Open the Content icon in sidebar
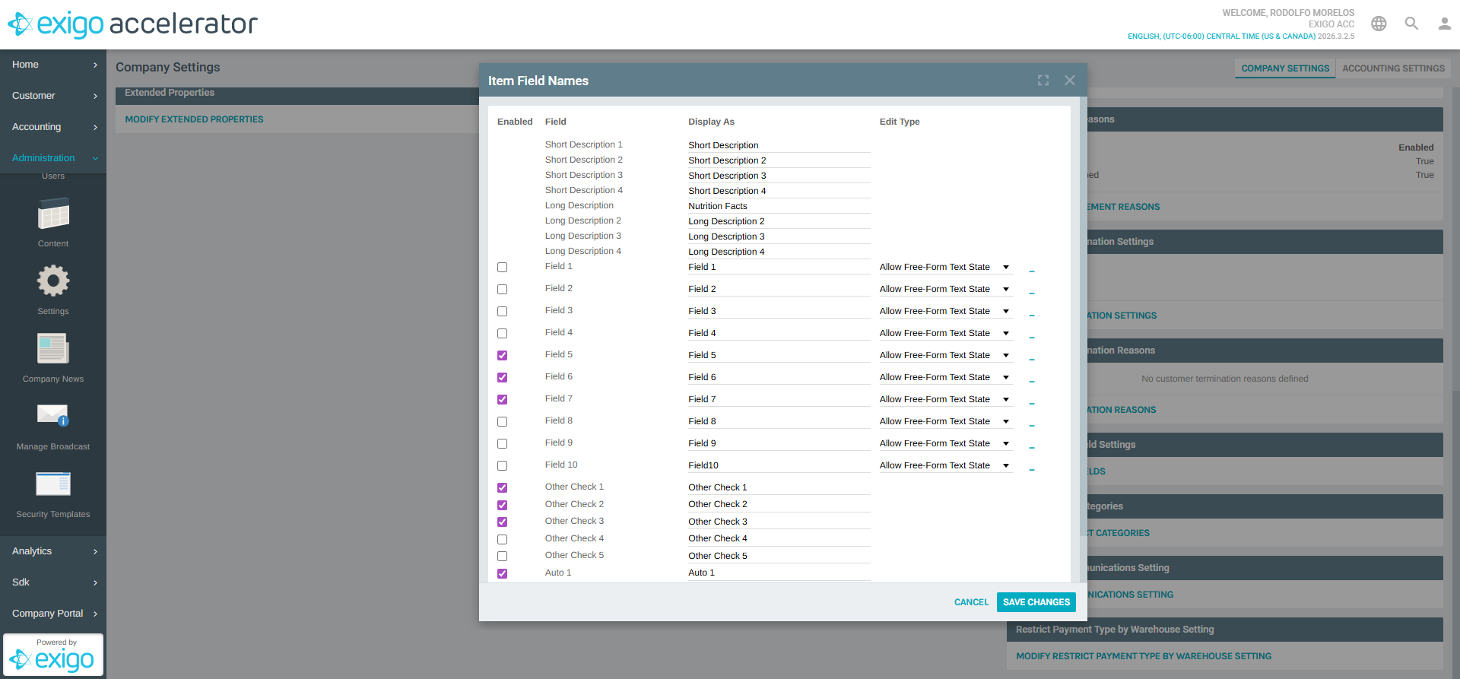Screen dimensions: 1460x679 pos(53,214)
